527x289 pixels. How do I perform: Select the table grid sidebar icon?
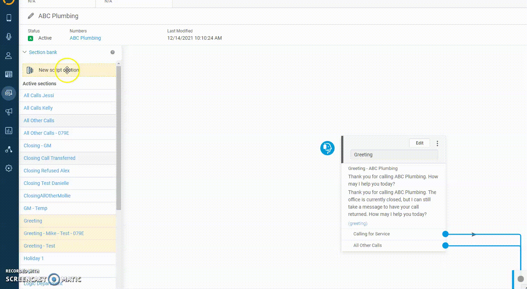9,74
